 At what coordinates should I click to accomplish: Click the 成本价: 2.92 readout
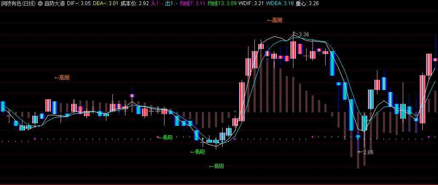tap(134, 4)
